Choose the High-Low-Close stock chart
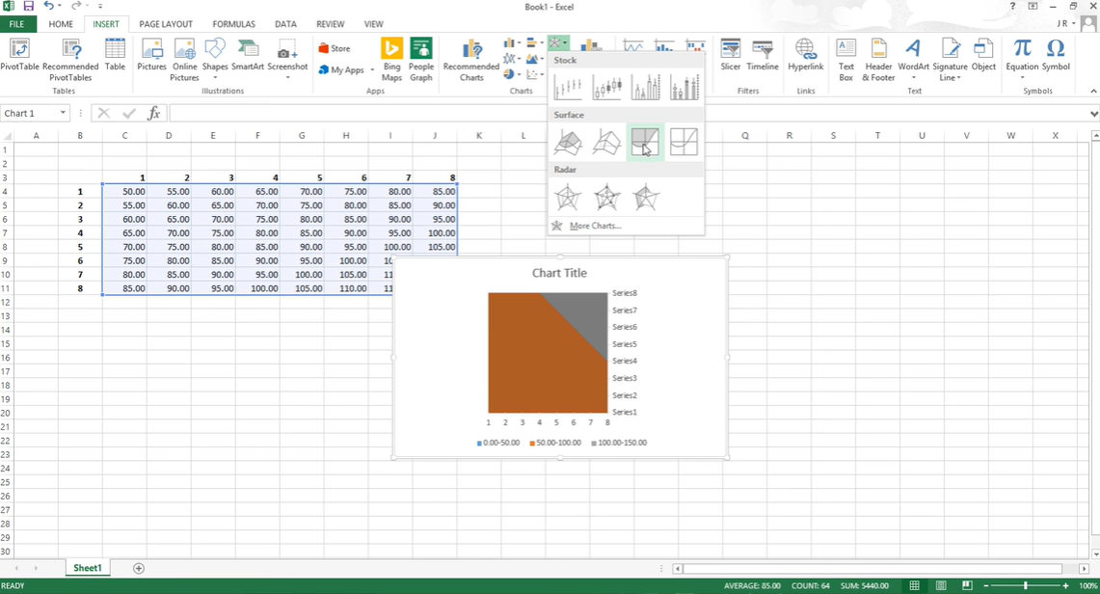The height and width of the screenshot is (594, 1100). click(568, 88)
